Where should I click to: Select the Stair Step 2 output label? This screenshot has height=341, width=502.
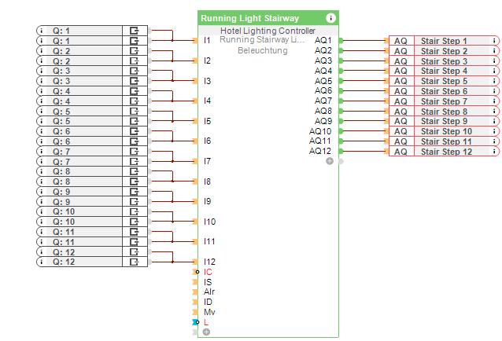[x=444, y=51]
